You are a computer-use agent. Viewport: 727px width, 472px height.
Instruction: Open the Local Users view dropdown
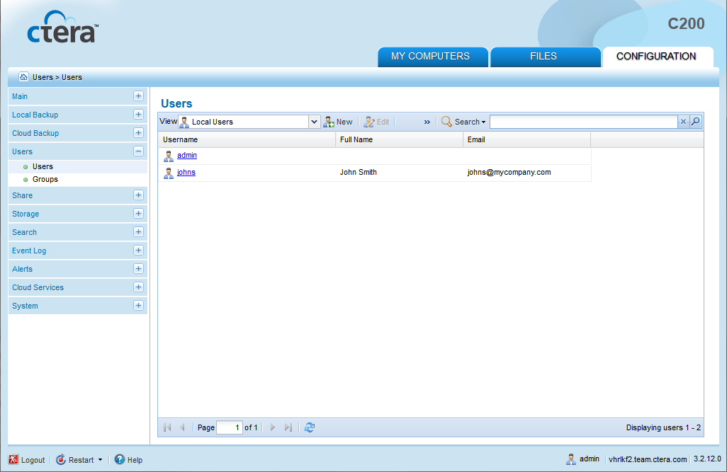pyautogui.click(x=315, y=122)
